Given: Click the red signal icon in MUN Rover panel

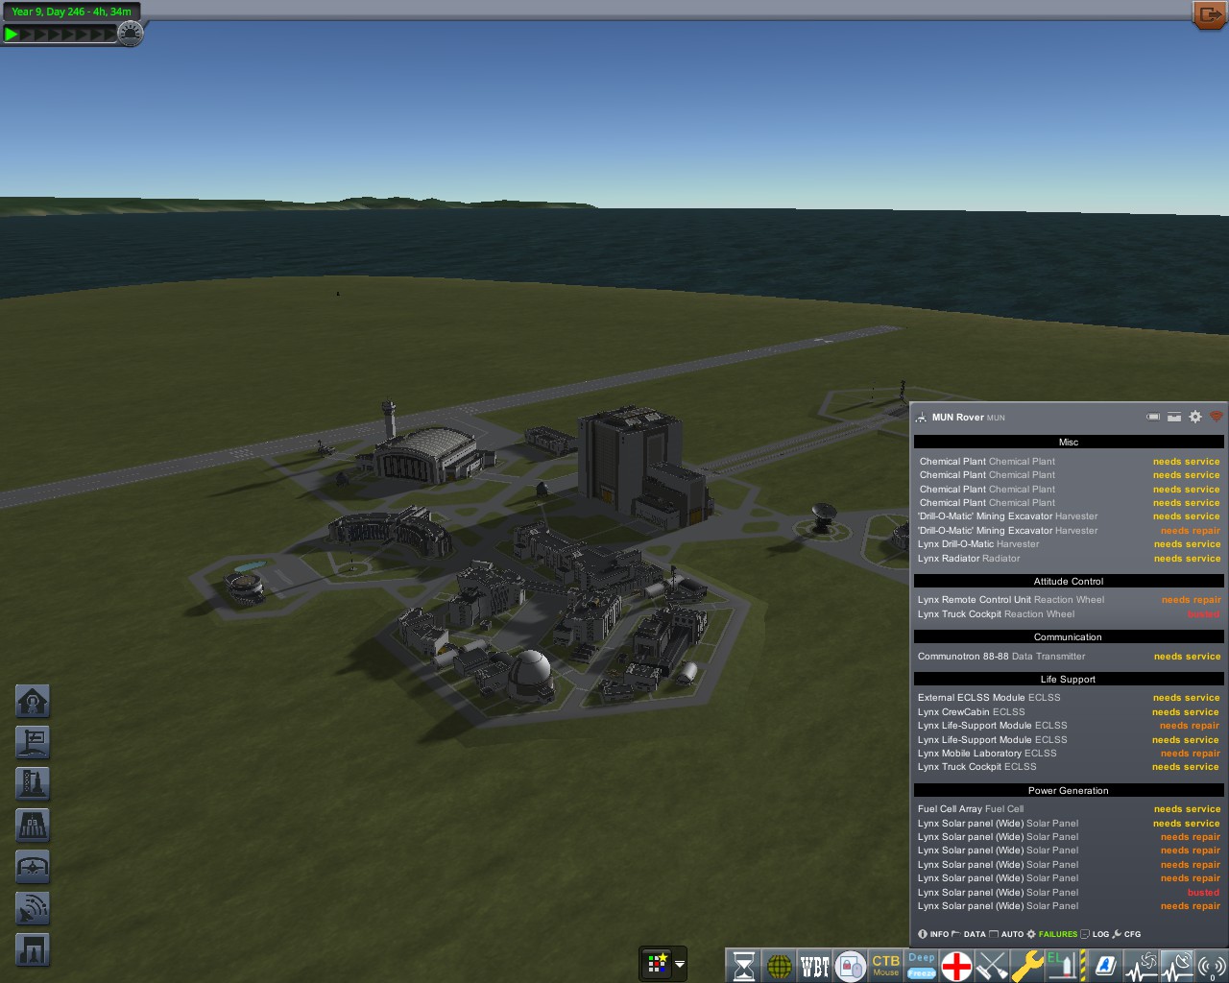Looking at the screenshot, I should pyautogui.click(x=1216, y=417).
